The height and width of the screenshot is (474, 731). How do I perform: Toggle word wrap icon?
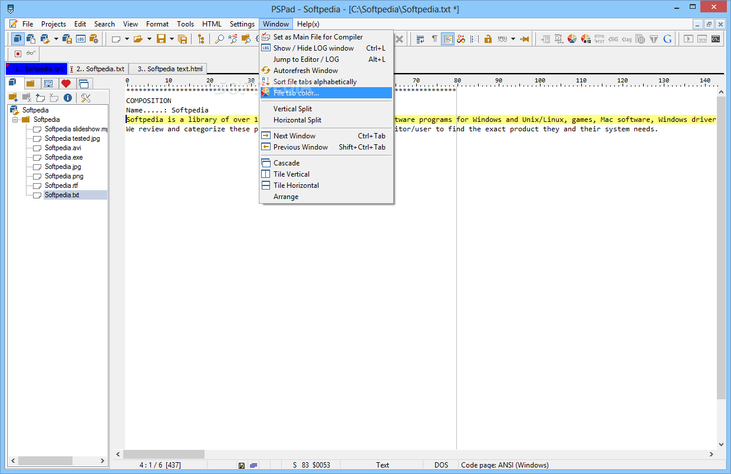click(x=420, y=39)
